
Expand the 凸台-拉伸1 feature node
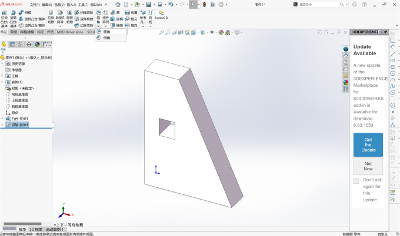click(2, 119)
